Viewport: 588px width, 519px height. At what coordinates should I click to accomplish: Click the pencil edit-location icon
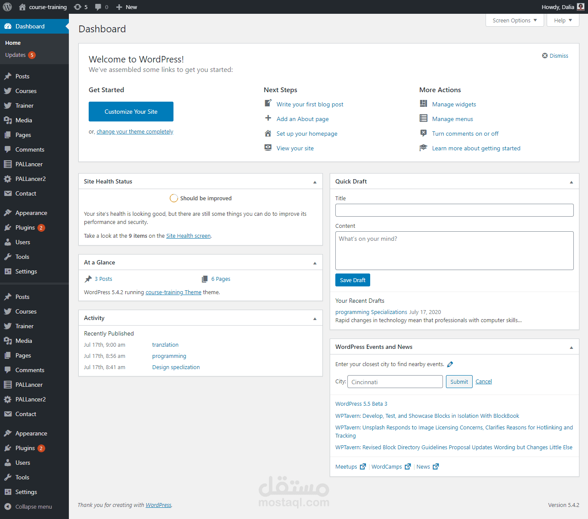450,364
